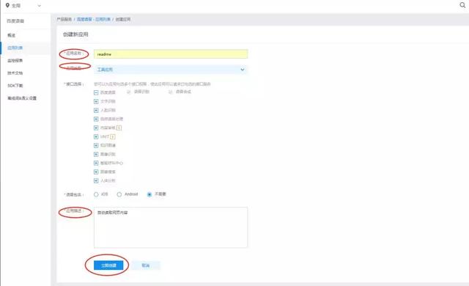Viewport: 469px width, 286px height.
Task: Expand the 图像识别 interface group
Action: tap(96, 155)
